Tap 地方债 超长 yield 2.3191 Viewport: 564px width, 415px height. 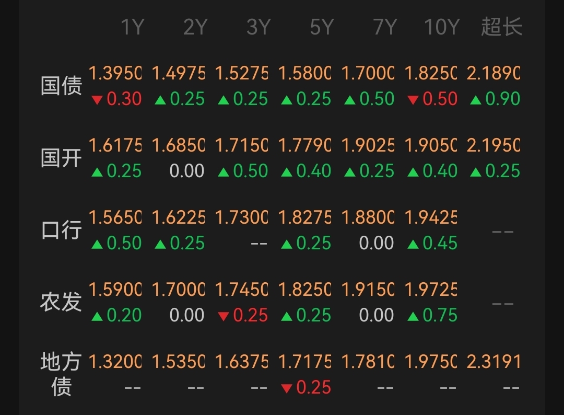coord(494,362)
